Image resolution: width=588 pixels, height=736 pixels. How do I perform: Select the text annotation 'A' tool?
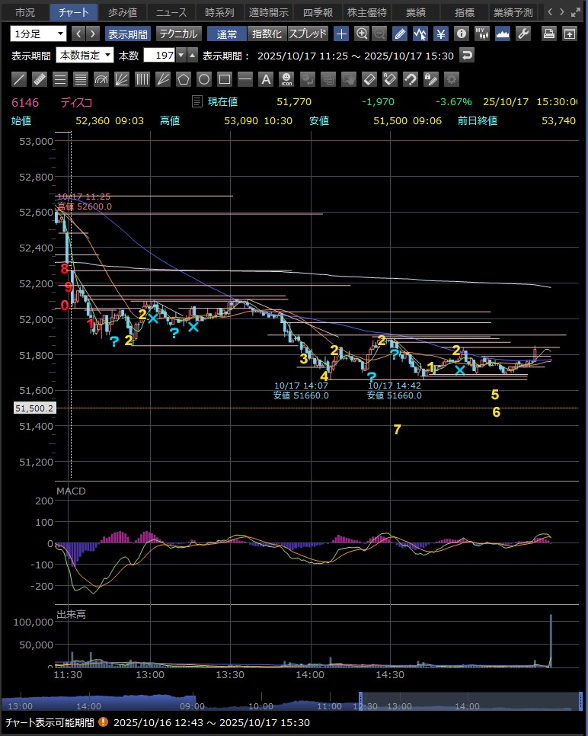tap(265, 78)
